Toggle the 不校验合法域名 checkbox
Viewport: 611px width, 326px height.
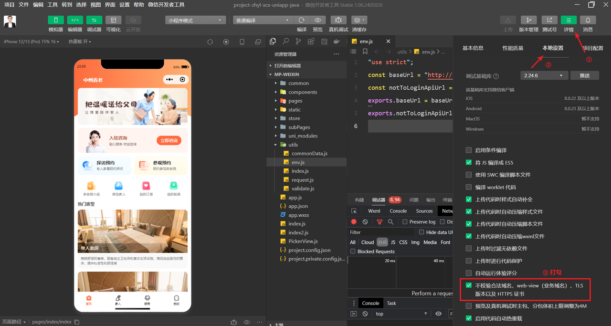[469, 285]
